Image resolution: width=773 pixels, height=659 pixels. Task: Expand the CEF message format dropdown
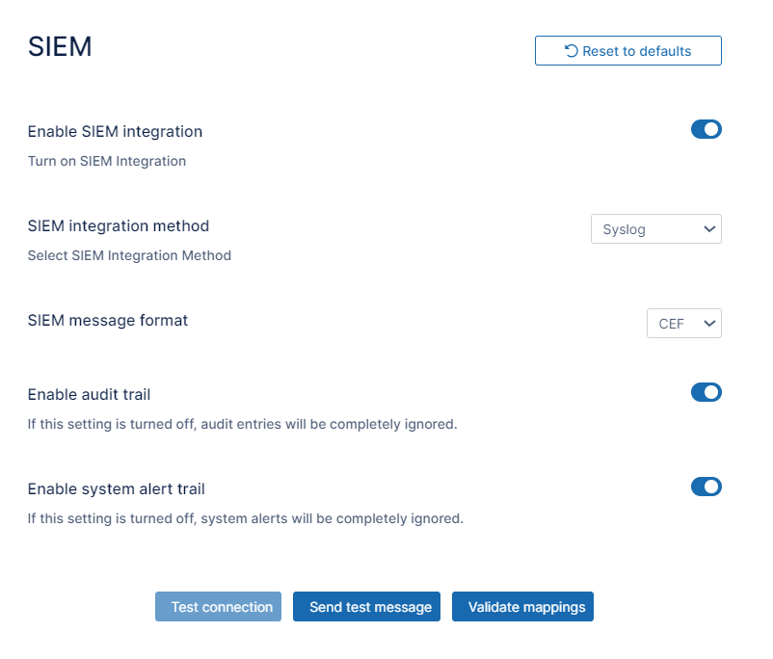pos(683,324)
